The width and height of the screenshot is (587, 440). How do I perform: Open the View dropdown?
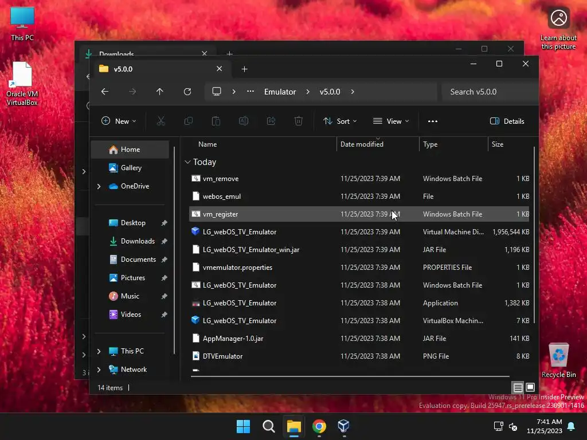tap(391, 121)
